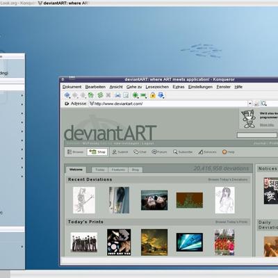Open the group of men in black print

[84, 243]
